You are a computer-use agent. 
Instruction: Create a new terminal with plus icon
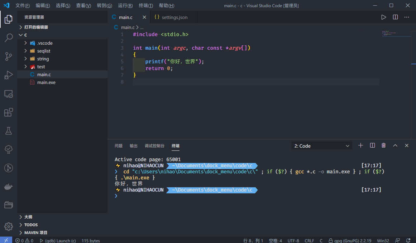tap(361, 145)
